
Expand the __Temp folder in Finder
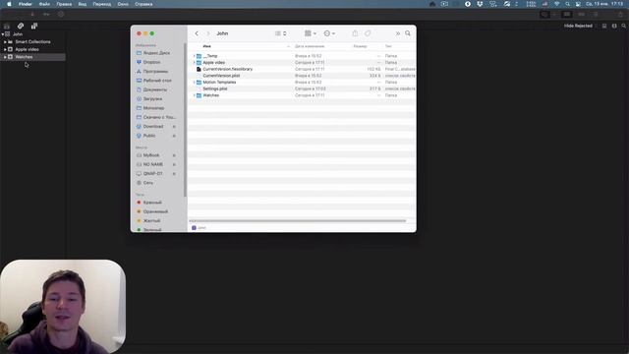[x=195, y=56]
